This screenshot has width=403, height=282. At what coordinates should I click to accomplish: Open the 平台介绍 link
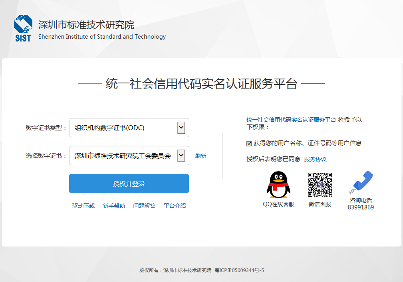coord(175,206)
